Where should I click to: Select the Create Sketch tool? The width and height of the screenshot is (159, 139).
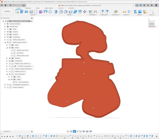(x=17, y=12)
